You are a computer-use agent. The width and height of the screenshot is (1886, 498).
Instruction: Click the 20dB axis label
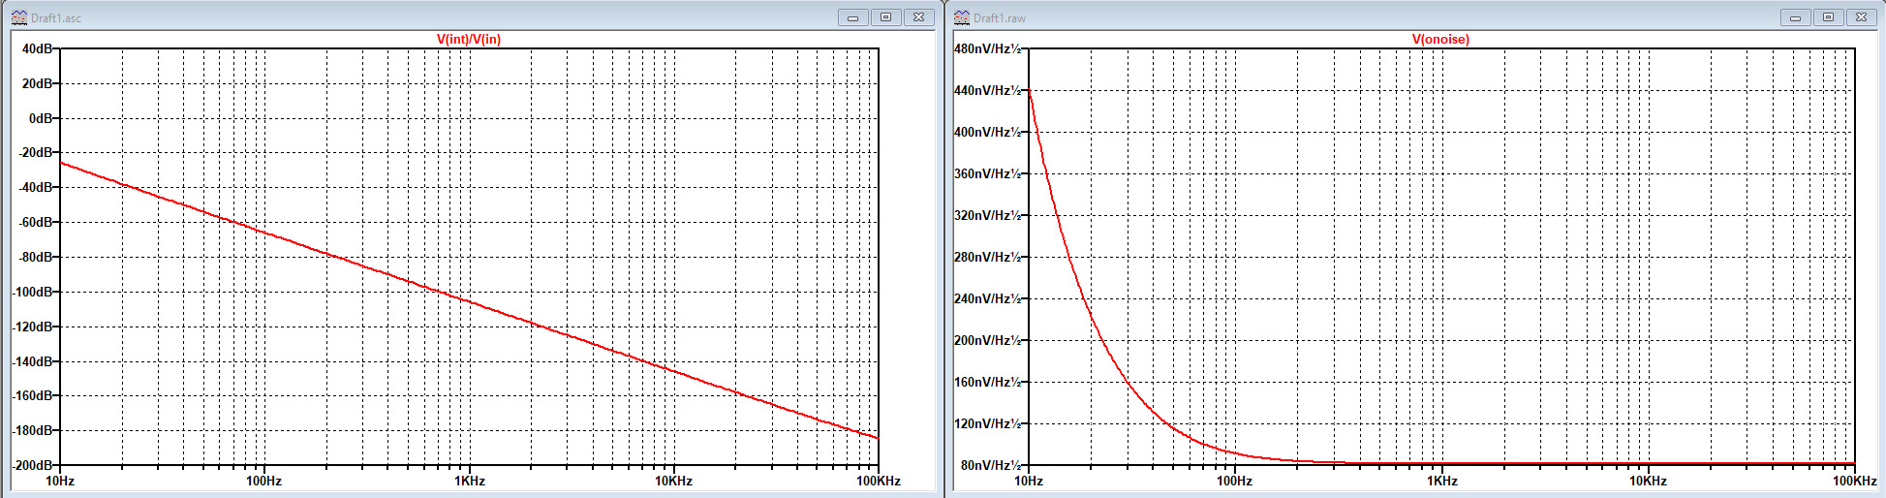tap(37, 83)
